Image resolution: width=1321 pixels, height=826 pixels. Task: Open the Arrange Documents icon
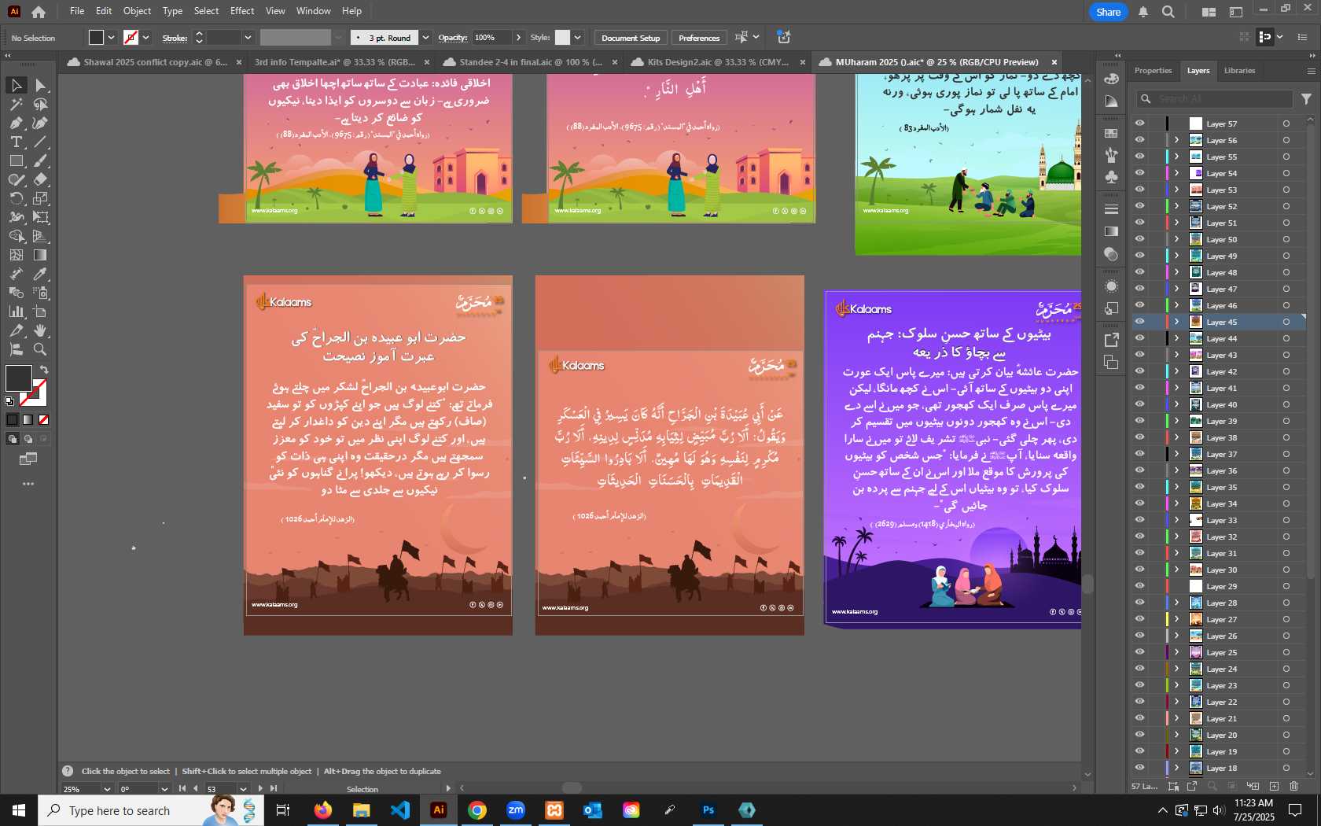1209,12
